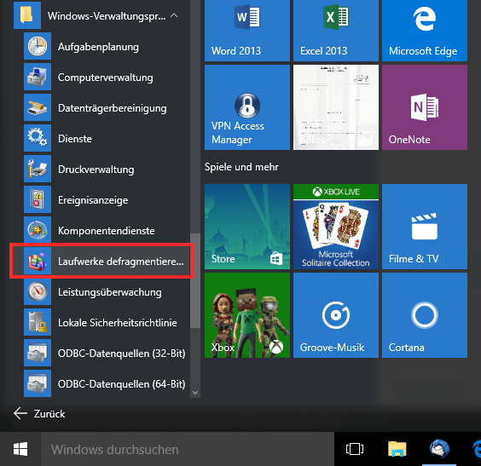Open the Dienste gears icon
This screenshot has width=481, height=466.
38,138
